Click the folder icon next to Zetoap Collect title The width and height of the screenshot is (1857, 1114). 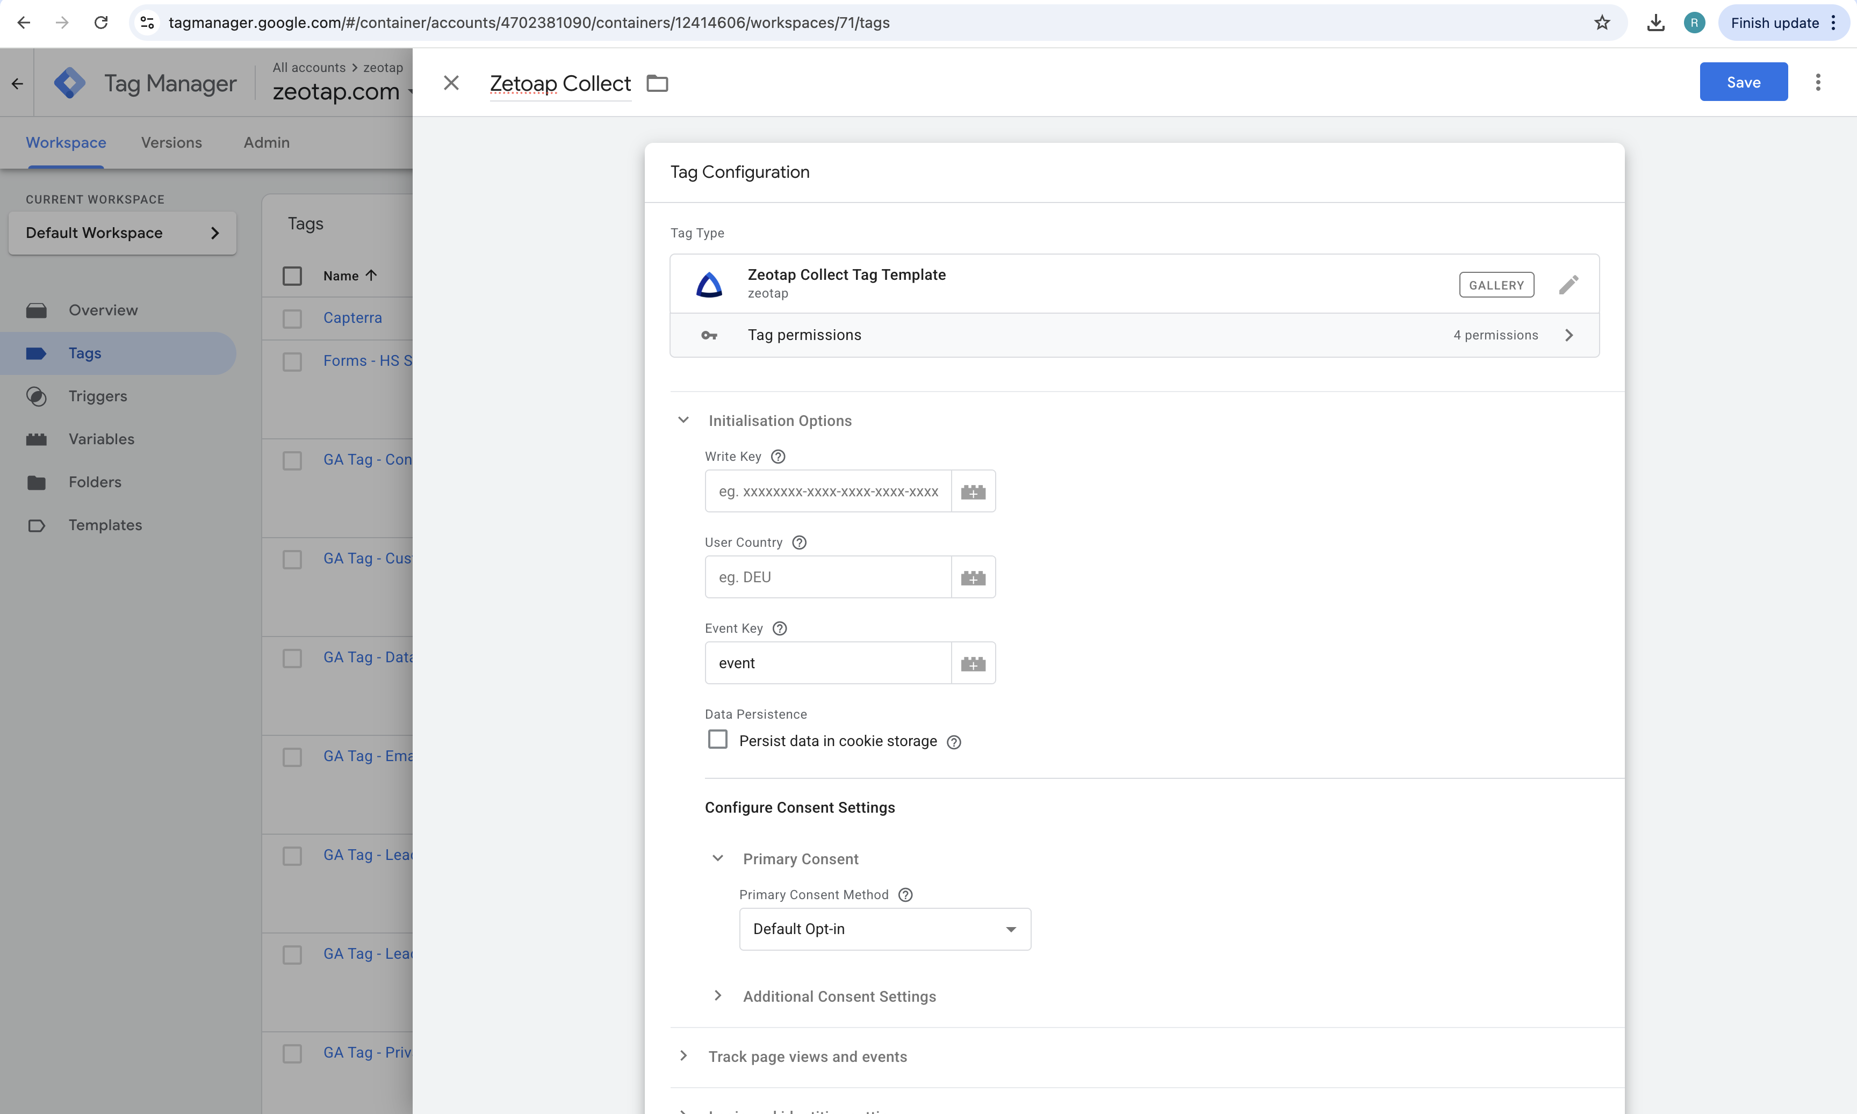pos(658,83)
